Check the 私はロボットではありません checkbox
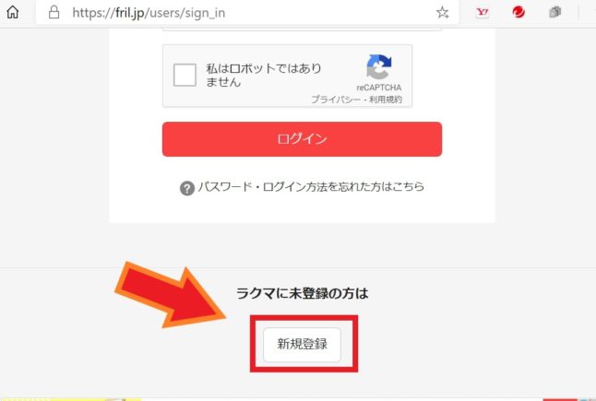The image size is (596, 401). click(185, 75)
